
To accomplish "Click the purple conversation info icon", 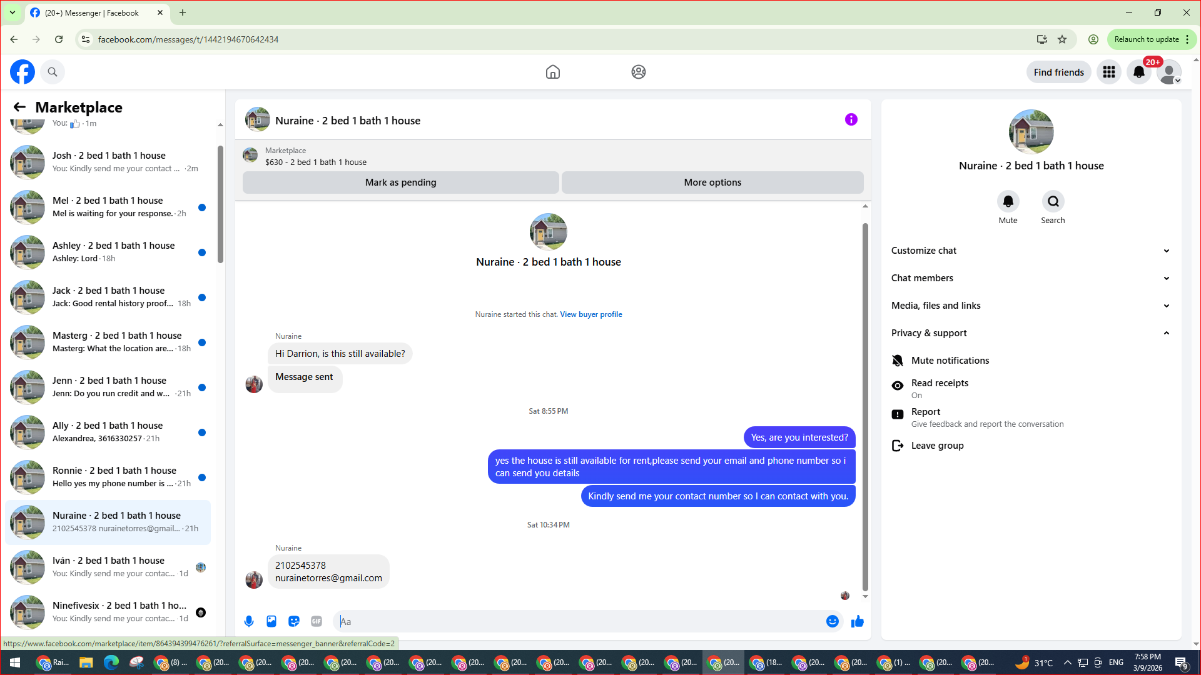I will (x=851, y=119).
